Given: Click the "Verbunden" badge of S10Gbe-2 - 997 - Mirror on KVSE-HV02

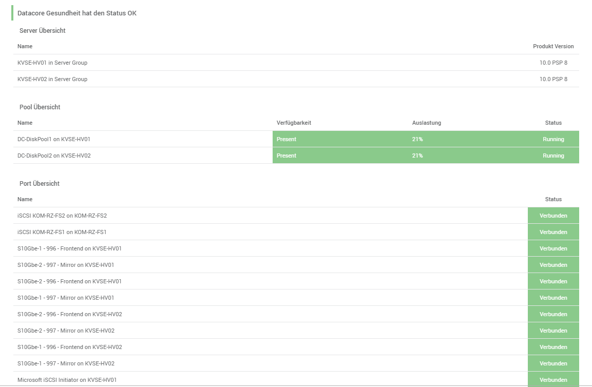Looking at the screenshot, I should point(553,331).
